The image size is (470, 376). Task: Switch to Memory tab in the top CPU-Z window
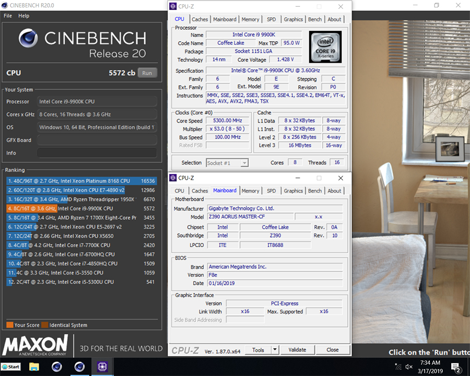(250, 19)
